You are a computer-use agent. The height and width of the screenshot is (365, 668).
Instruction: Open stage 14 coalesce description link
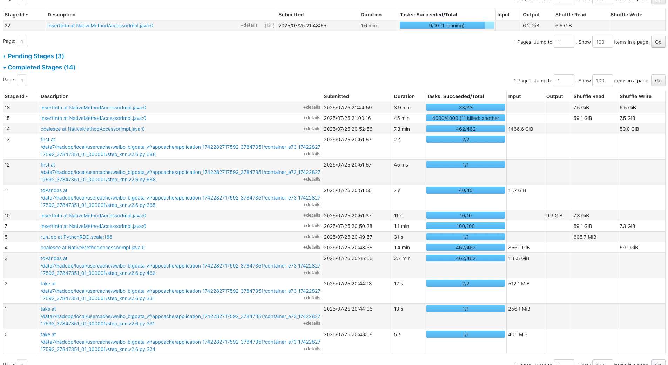93,129
